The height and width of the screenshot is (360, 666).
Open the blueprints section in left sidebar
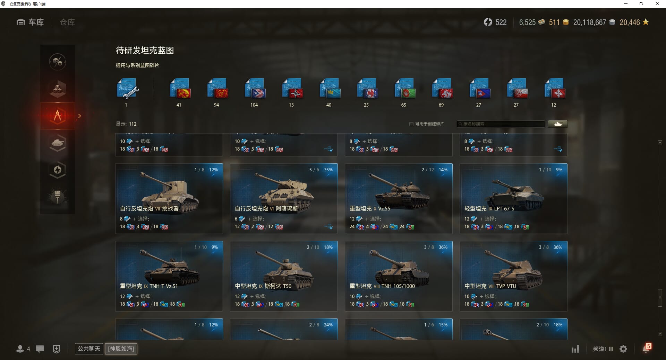58,116
